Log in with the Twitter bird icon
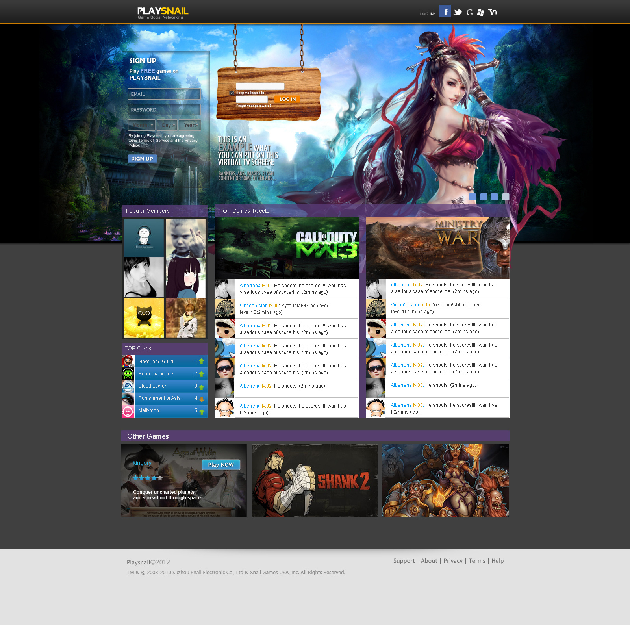The image size is (630, 625). [x=458, y=13]
